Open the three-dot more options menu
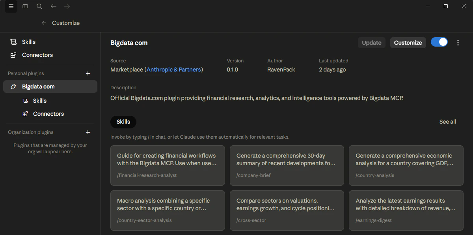This screenshot has height=235, width=473. pos(458,43)
